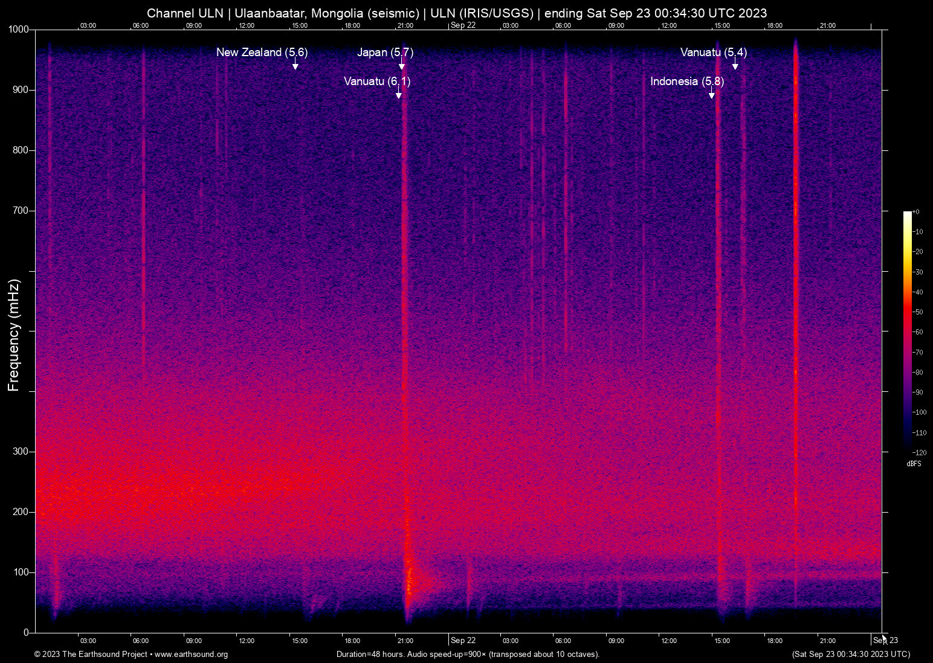
Task: Click the Sep 23 label on bottom axis
Action: pyautogui.click(x=886, y=640)
